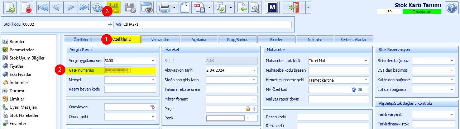Click the blue M toolbar icon
460x129 pixels.
click(x=272, y=7)
